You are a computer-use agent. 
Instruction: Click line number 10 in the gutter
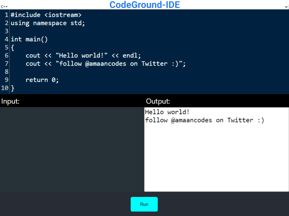[5, 88]
